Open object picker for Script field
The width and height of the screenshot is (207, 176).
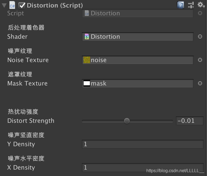pos(200,13)
